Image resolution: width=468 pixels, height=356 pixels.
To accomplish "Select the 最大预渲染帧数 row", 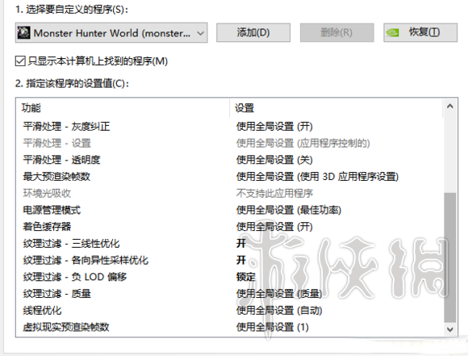I will pyautogui.click(x=230, y=177).
